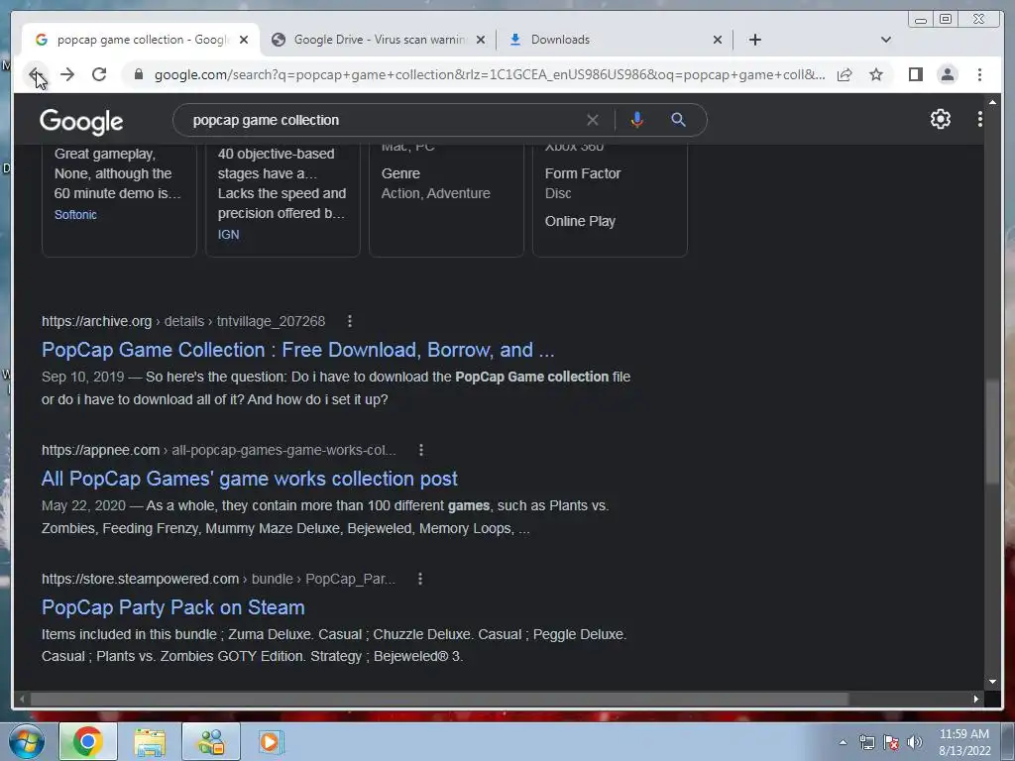Close the popcap game collection tab

click(x=244, y=40)
